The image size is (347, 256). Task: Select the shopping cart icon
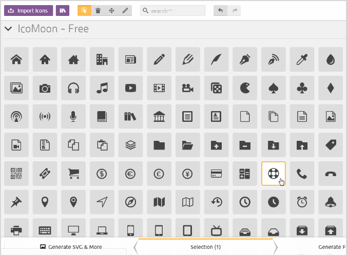click(x=73, y=174)
